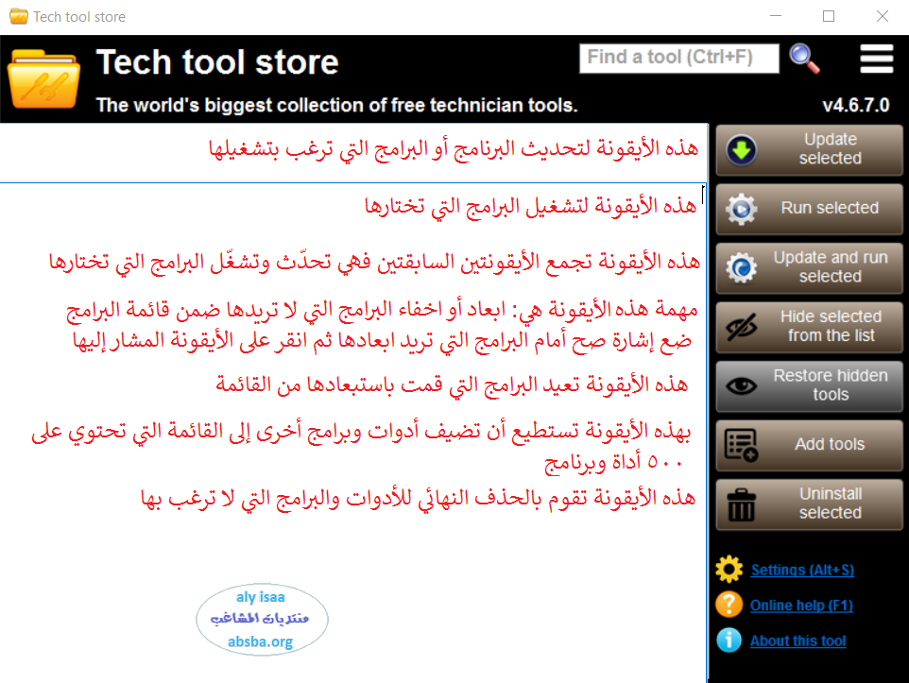The width and height of the screenshot is (909, 683).
Task: Open the Settings (Alt+S) link
Action: pos(802,570)
